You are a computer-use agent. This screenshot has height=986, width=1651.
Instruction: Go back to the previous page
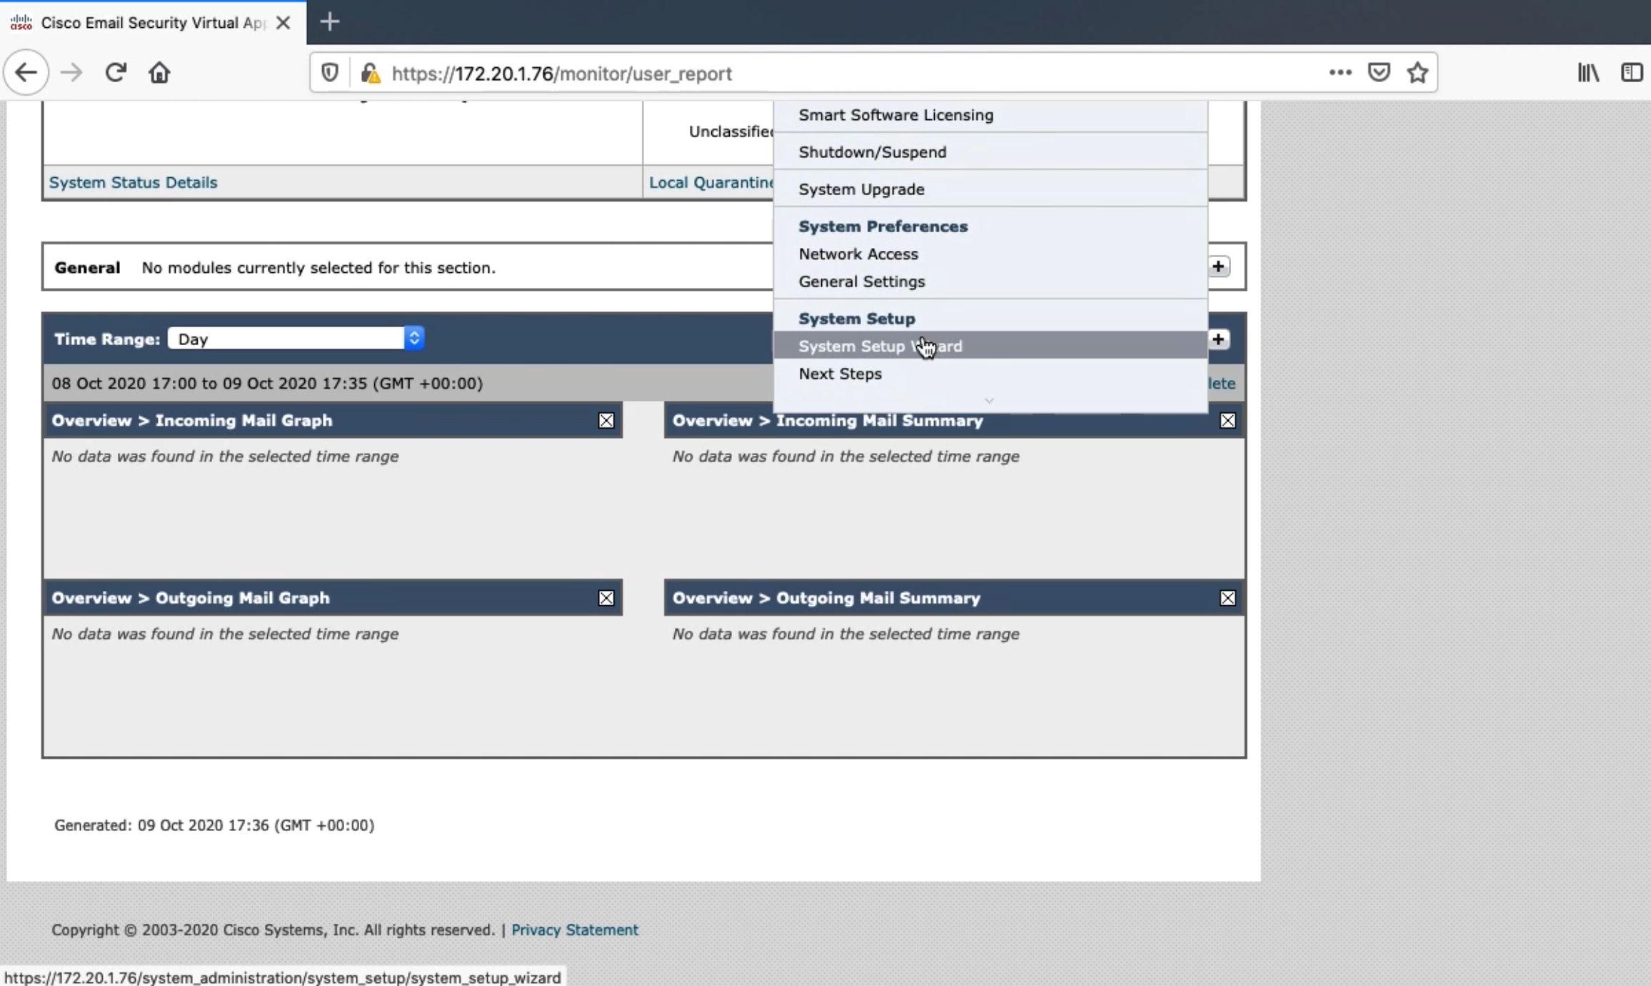pos(26,73)
